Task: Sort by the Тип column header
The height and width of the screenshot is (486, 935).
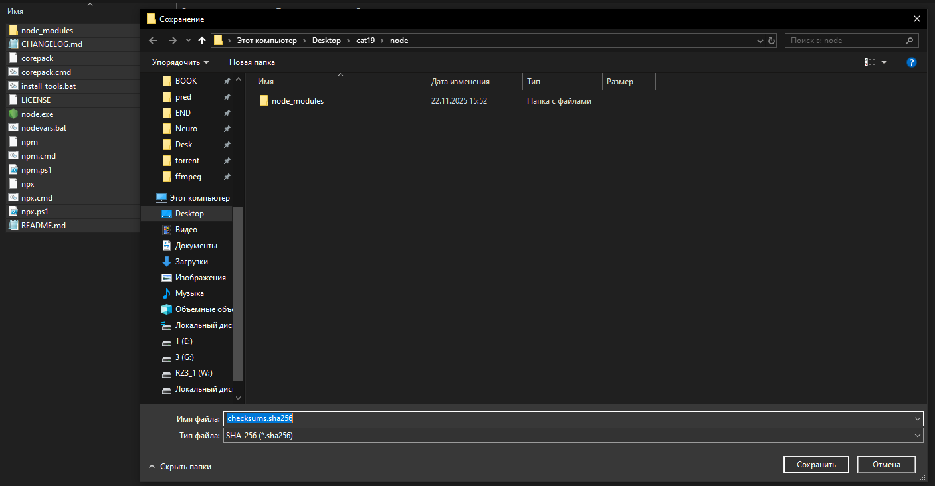Action: [534, 82]
